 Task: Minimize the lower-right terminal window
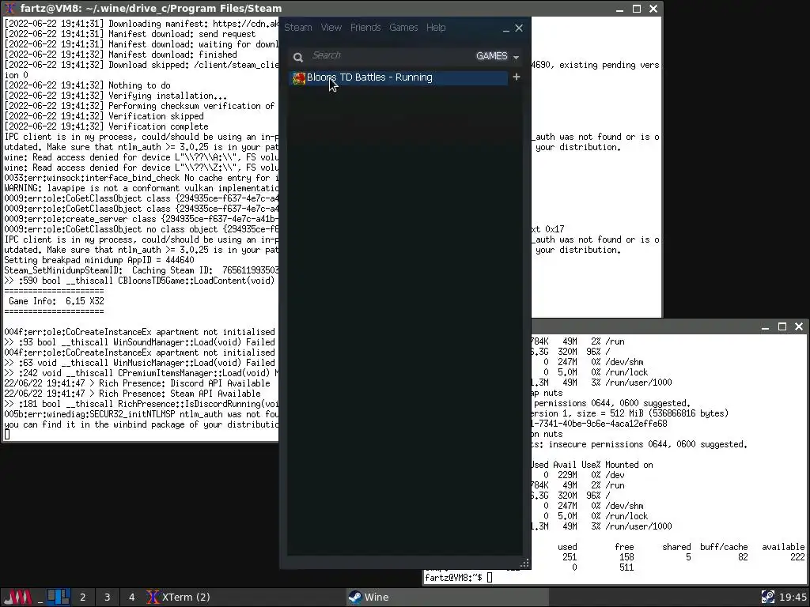point(766,326)
